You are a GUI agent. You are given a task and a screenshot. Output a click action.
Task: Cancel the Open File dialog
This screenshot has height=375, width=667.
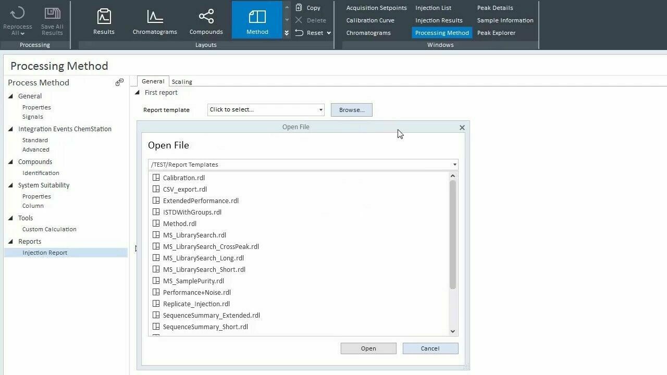pyautogui.click(x=430, y=348)
